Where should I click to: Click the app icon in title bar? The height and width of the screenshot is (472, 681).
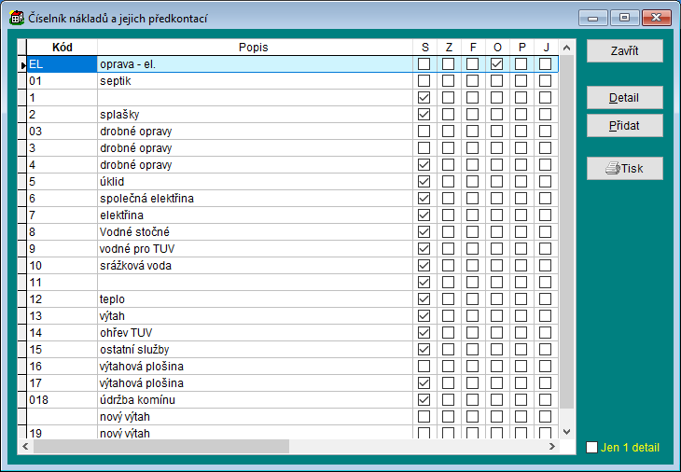(x=16, y=18)
